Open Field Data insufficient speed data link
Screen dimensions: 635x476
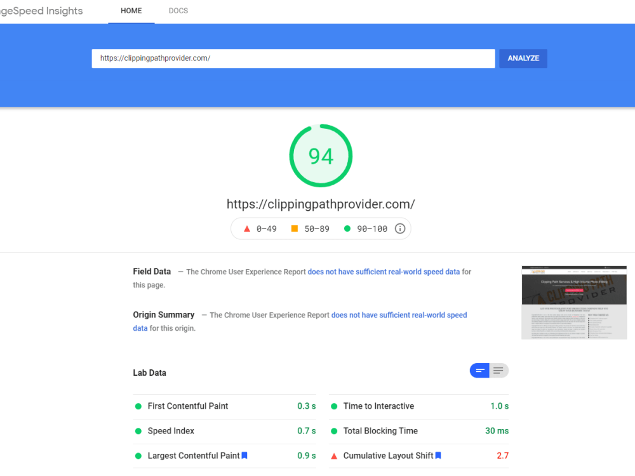(x=384, y=272)
